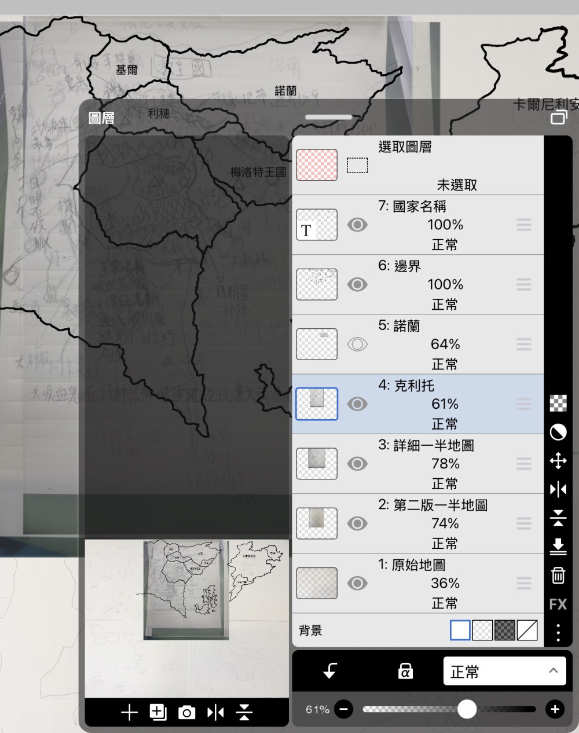
Task: Tap the vertical flip icon in right sidebar
Action: [558, 518]
